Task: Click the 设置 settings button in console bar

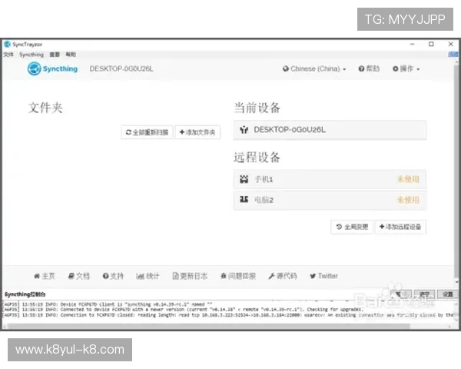Action: (447, 294)
